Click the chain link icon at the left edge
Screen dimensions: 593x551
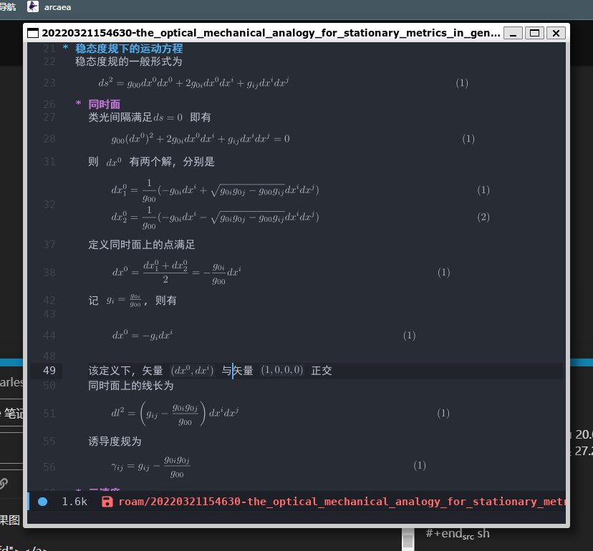click(x=4, y=482)
